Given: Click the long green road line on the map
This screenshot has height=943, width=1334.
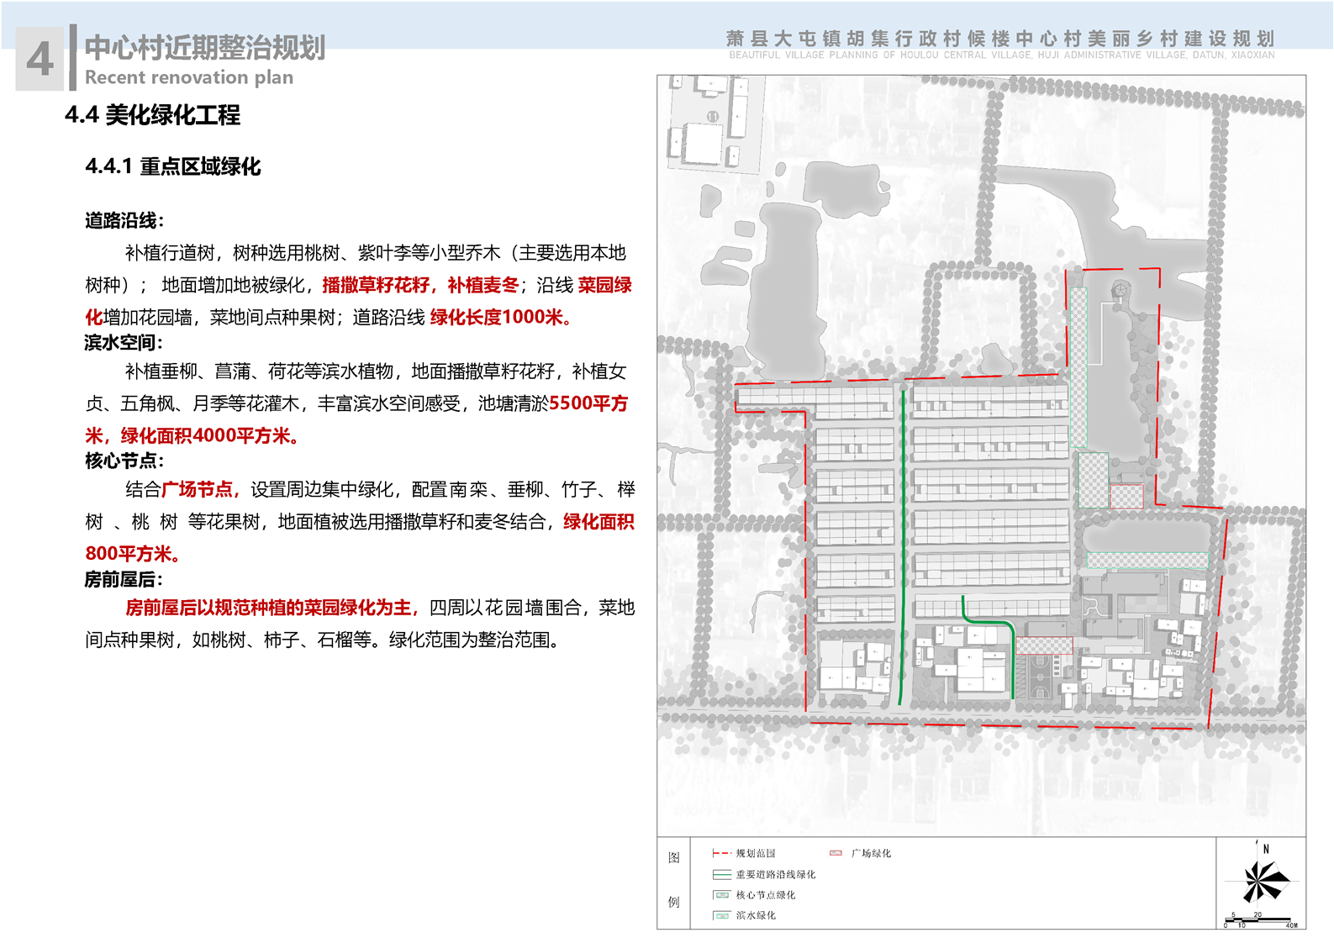Looking at the screenshot, I should [x=903, y=546].
